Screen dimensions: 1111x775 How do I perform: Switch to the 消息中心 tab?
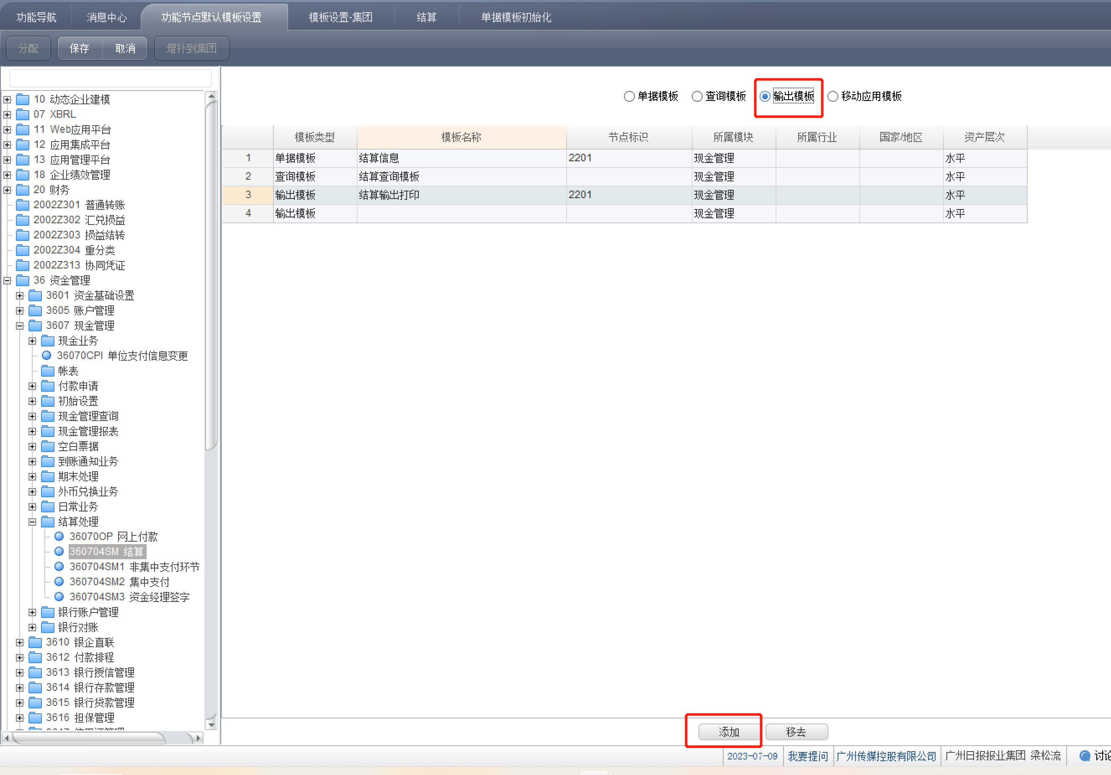click(106, 18)
